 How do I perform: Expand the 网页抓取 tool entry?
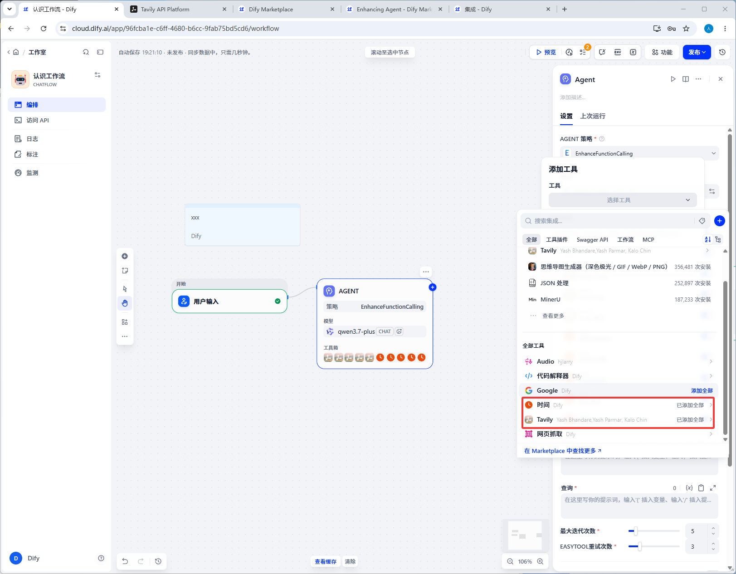coord(619,434)
